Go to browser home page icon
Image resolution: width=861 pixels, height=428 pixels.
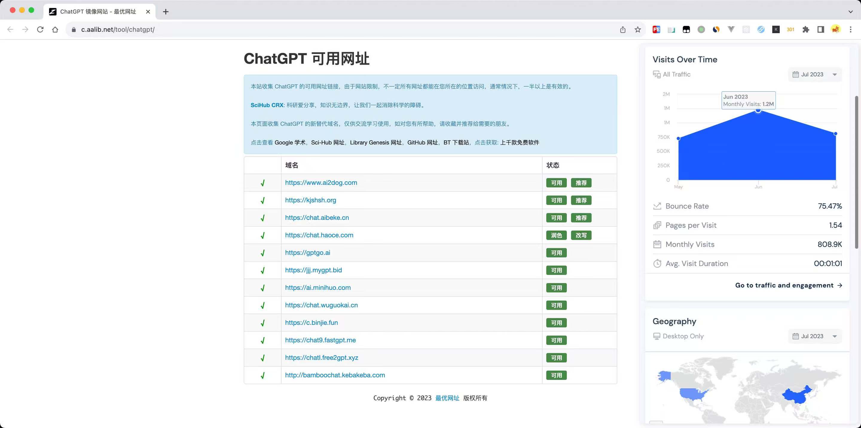click(55, 29)
